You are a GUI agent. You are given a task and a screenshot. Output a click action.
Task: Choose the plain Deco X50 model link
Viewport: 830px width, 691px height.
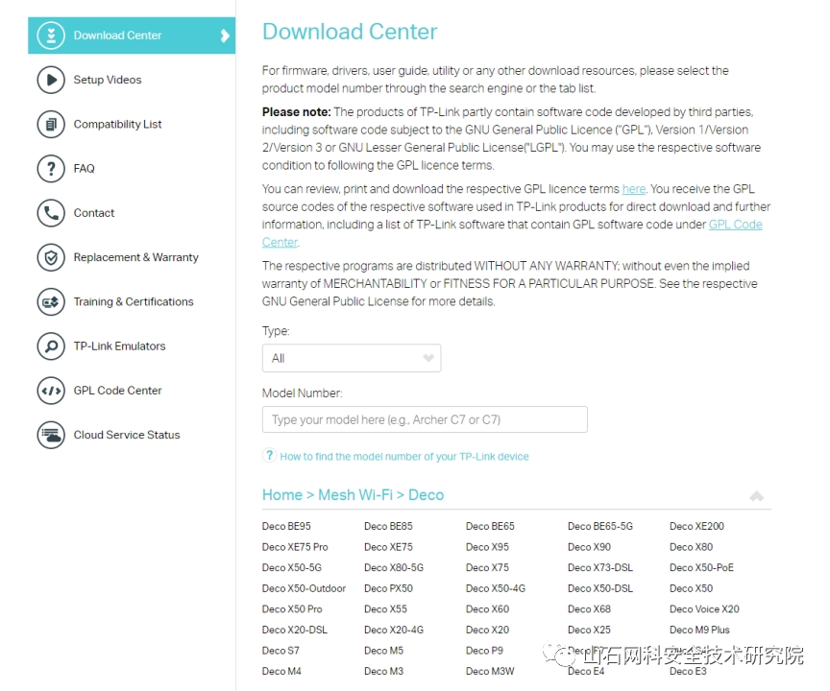(692, 588)
